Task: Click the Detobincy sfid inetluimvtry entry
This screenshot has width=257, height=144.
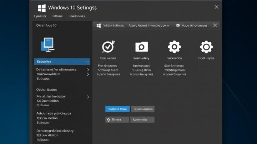Action: [55, 131]
